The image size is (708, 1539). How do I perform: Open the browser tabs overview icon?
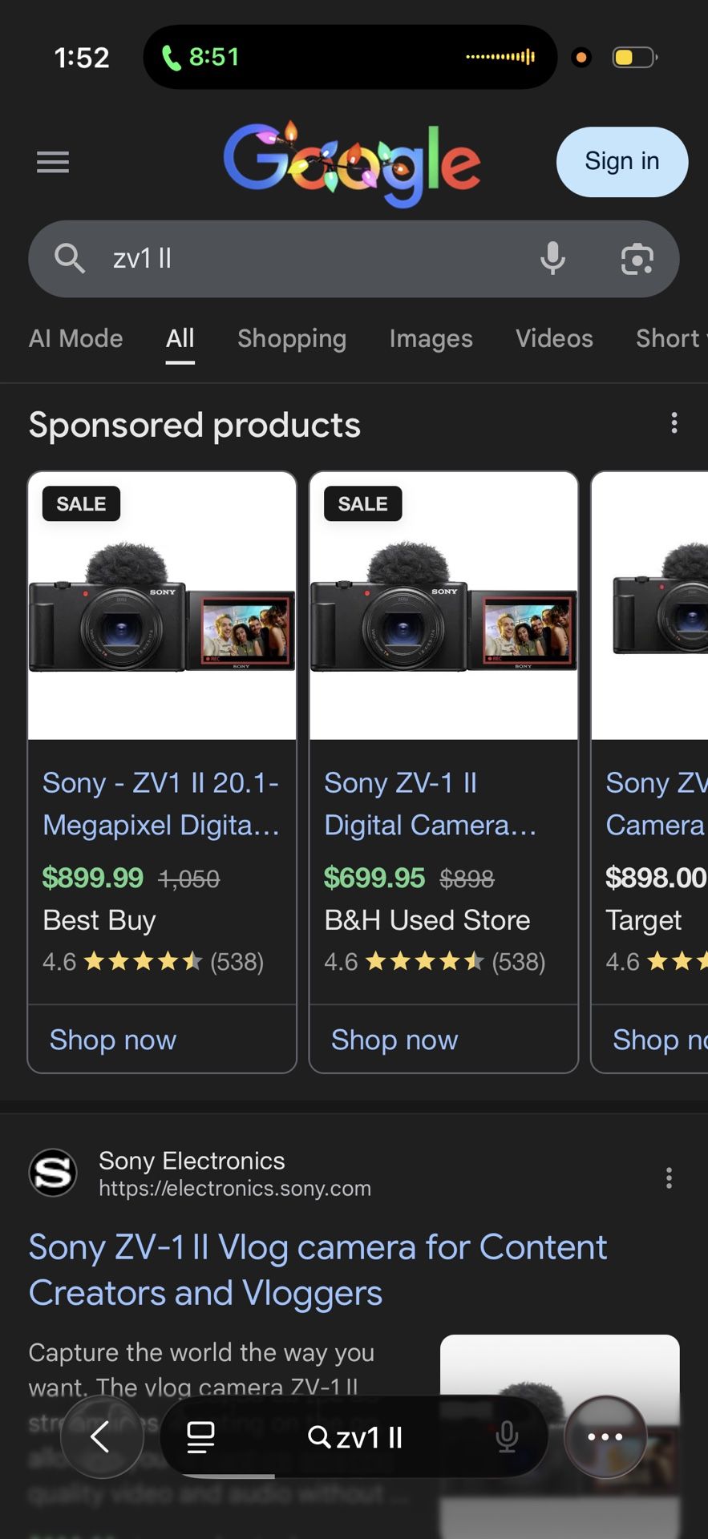click(200, 1437)
